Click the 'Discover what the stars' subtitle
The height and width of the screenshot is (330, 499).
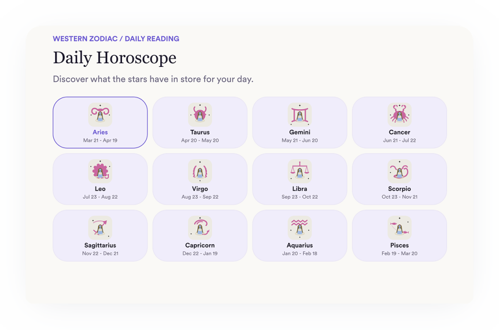153,79
